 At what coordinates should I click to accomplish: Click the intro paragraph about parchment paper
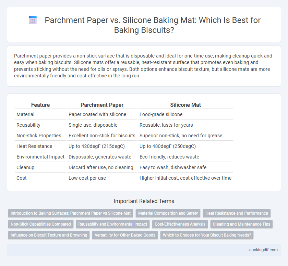click(144, 66)
